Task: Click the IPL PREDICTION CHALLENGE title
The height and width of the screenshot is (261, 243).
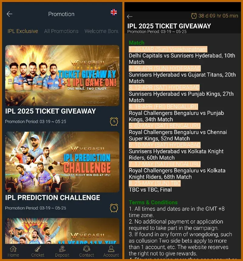Action: [53, 197]
